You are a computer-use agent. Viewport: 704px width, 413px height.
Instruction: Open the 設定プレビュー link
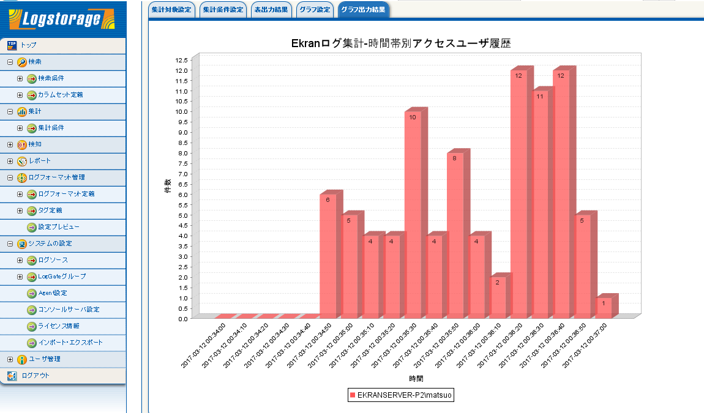59,227
